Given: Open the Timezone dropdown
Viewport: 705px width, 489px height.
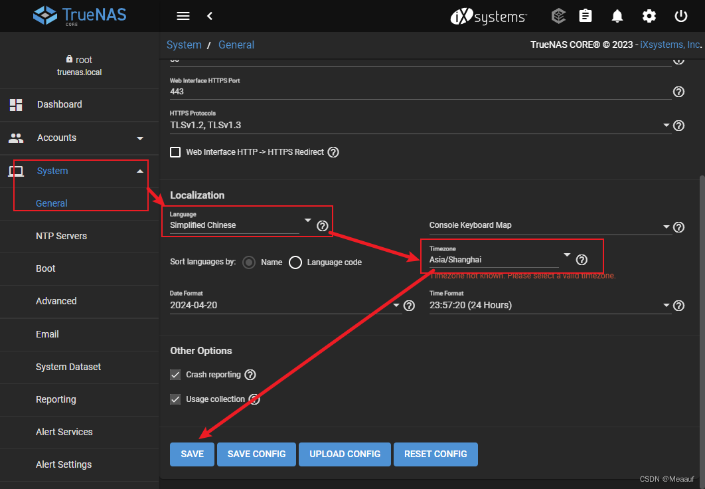Looking at the screenshot, I should pyautogui.click(x=567, y=254).
